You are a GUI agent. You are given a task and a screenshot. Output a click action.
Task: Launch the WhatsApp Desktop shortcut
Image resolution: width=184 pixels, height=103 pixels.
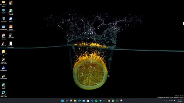coord(11,12)
